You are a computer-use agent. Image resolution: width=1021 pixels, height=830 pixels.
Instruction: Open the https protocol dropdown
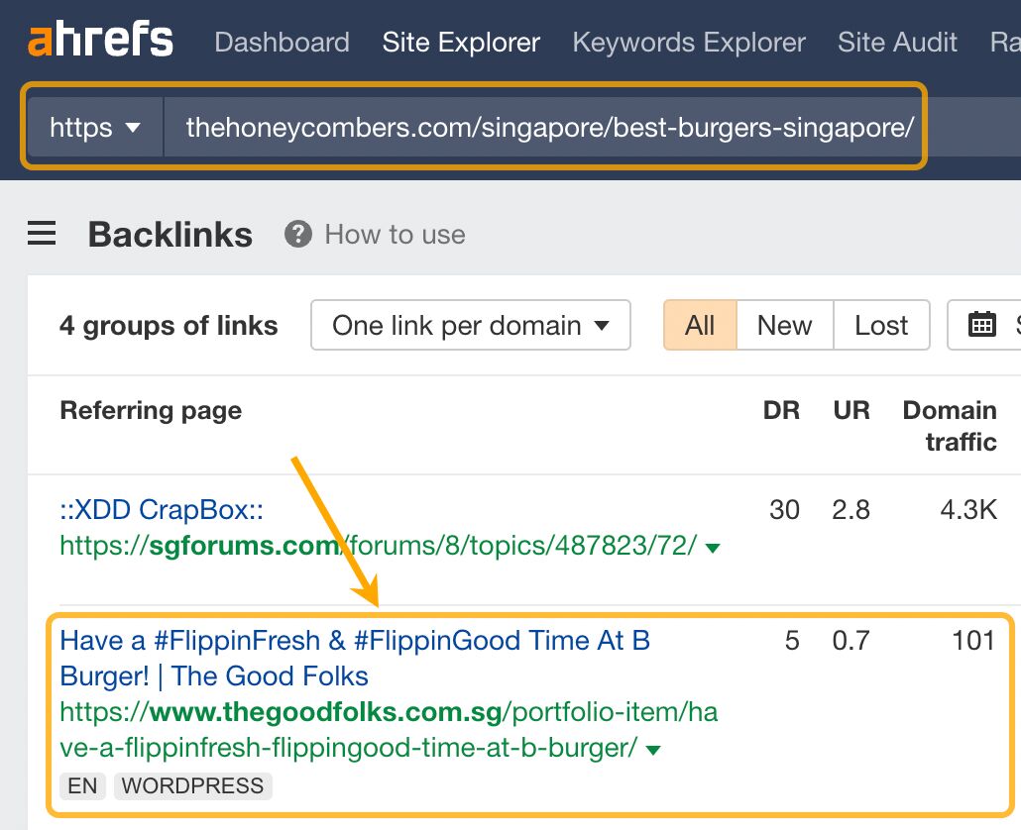pos(95,127)
